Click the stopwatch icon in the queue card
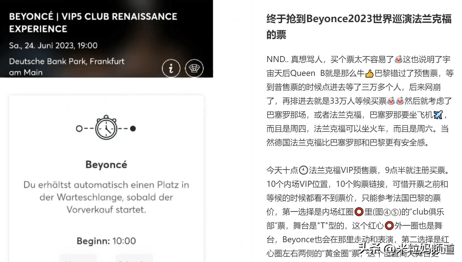This screenshot has height=262, width=462. pos(106,128)
